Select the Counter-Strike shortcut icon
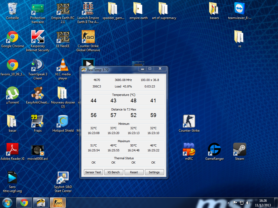 tap(189, 121)
